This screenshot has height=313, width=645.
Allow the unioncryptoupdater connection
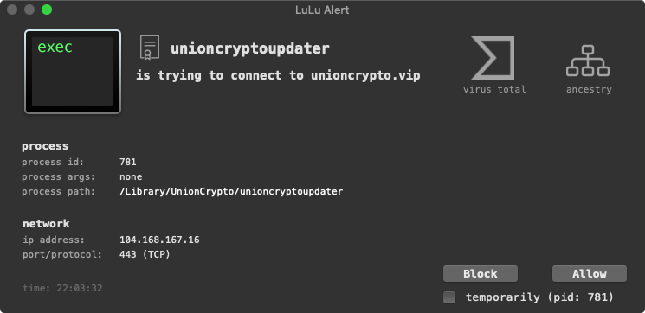point(590,273)
